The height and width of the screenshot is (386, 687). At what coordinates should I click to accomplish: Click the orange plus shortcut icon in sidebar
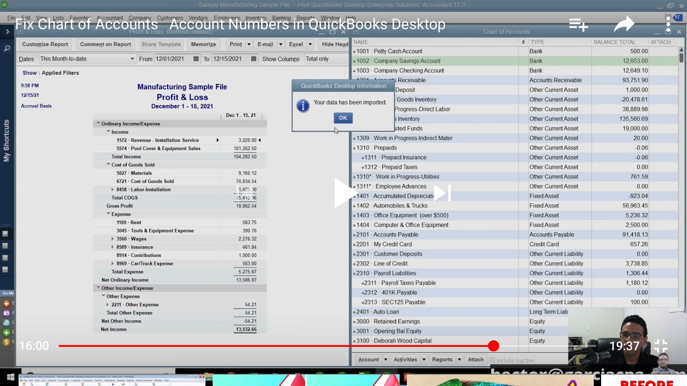[6, 303]
